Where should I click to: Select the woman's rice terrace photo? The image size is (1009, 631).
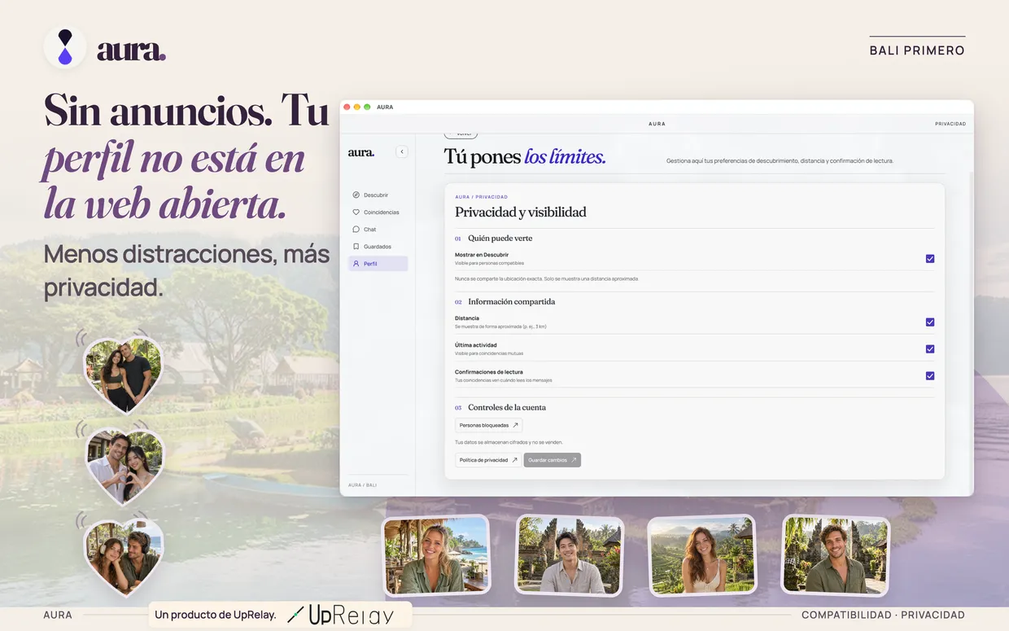click(x=701, y=555)
